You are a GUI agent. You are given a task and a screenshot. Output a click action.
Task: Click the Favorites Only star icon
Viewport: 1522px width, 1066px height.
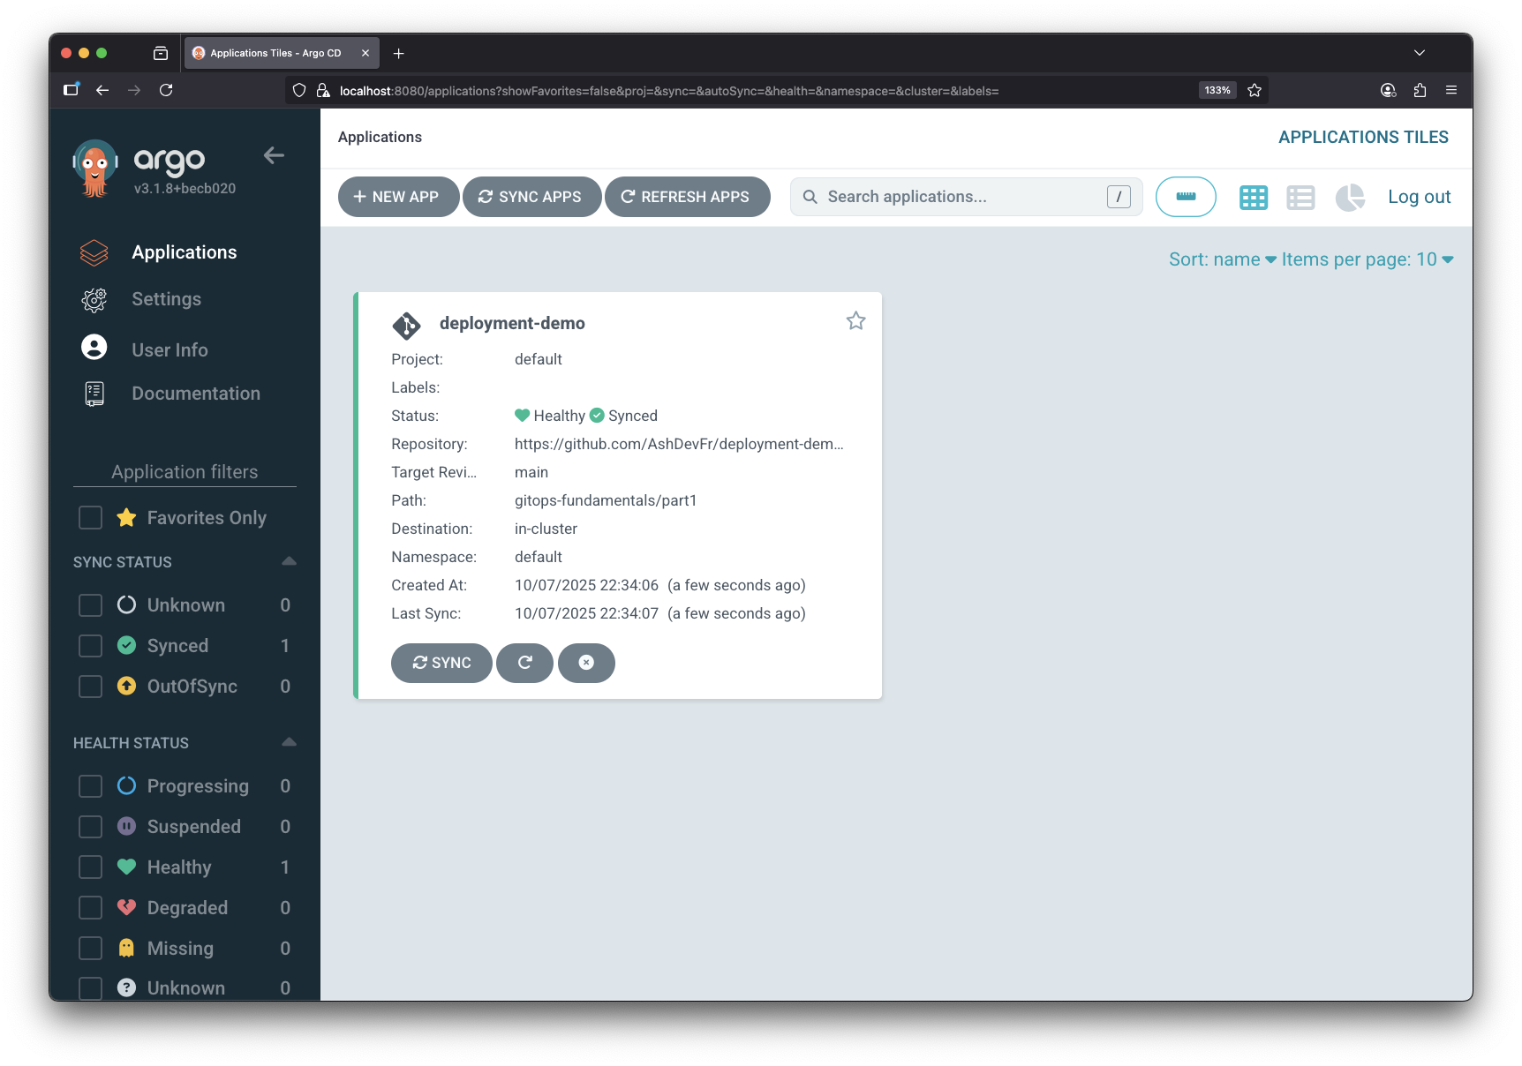(x=126, y=517)
